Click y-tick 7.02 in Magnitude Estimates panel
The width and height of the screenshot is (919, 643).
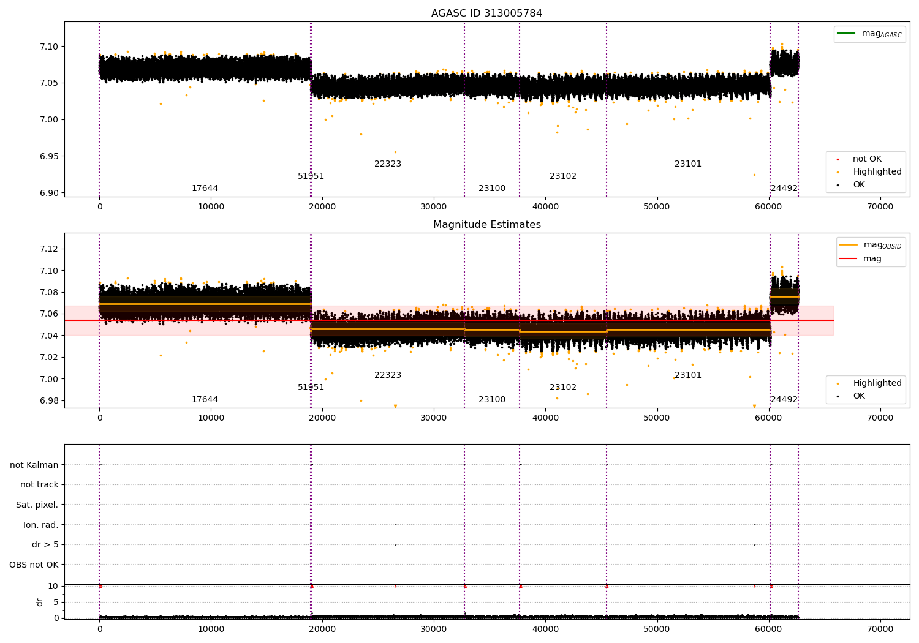tap(50, 358)
